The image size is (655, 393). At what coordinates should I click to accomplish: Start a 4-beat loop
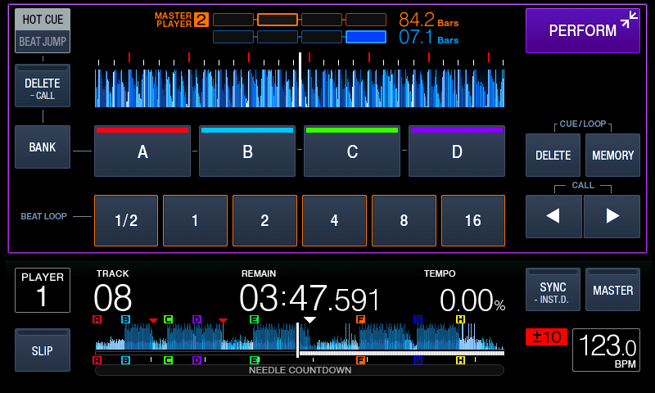334,220
